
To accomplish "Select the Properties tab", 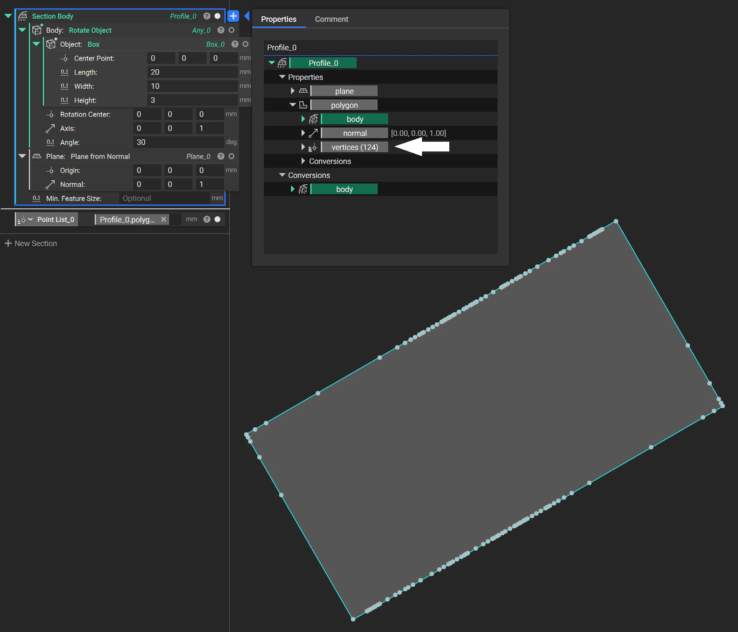I will pos(278,19).
